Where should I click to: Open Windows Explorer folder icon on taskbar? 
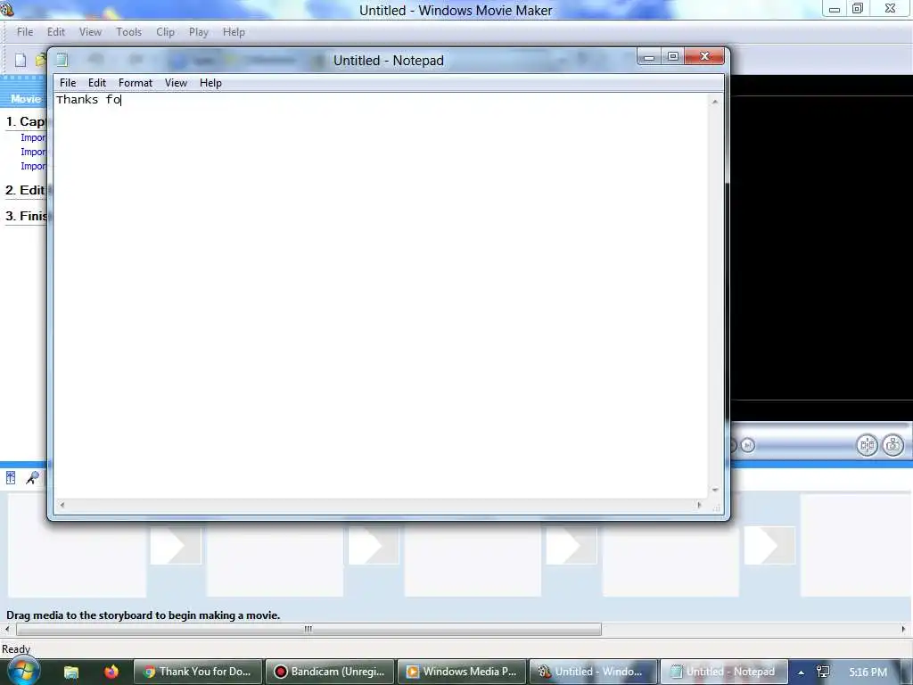(71, 672)
